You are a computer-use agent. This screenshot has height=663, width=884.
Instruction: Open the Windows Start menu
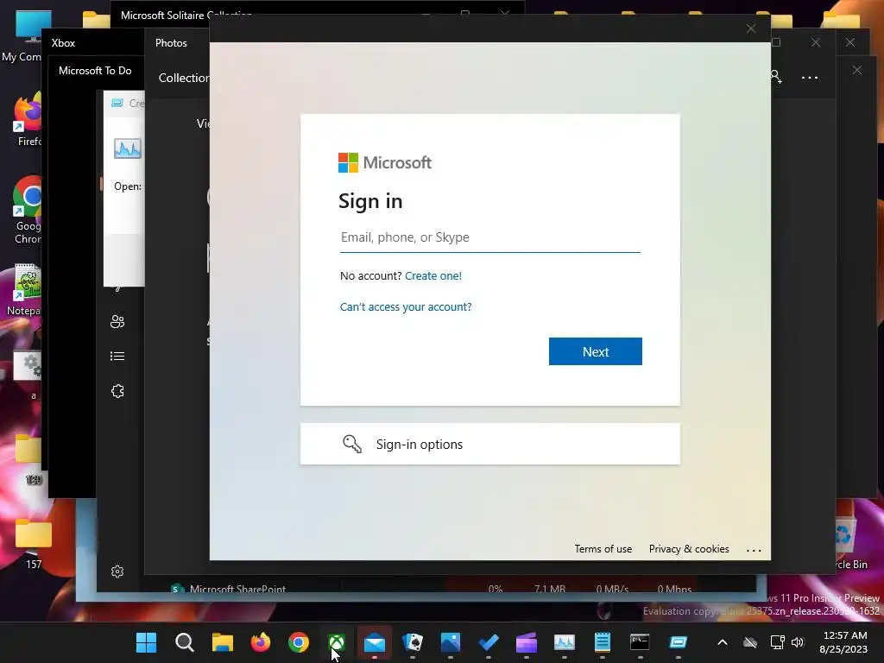click(x=147, y=642)
